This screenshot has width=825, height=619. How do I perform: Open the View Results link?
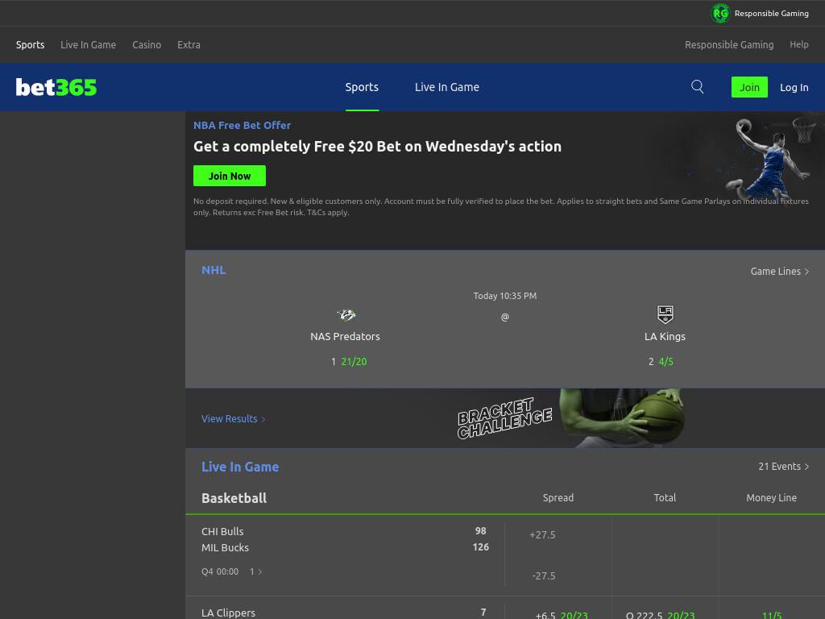click(x=233, y=419)
